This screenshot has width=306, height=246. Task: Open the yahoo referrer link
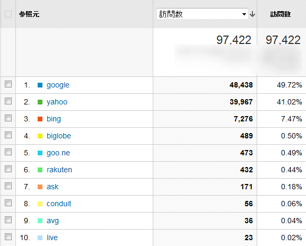[57, 102]
